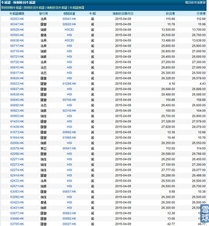The width and height of the screenshot is (209, 226).
Task: Open the 即將到期牛熊證 tab
Action: (11, 8)
